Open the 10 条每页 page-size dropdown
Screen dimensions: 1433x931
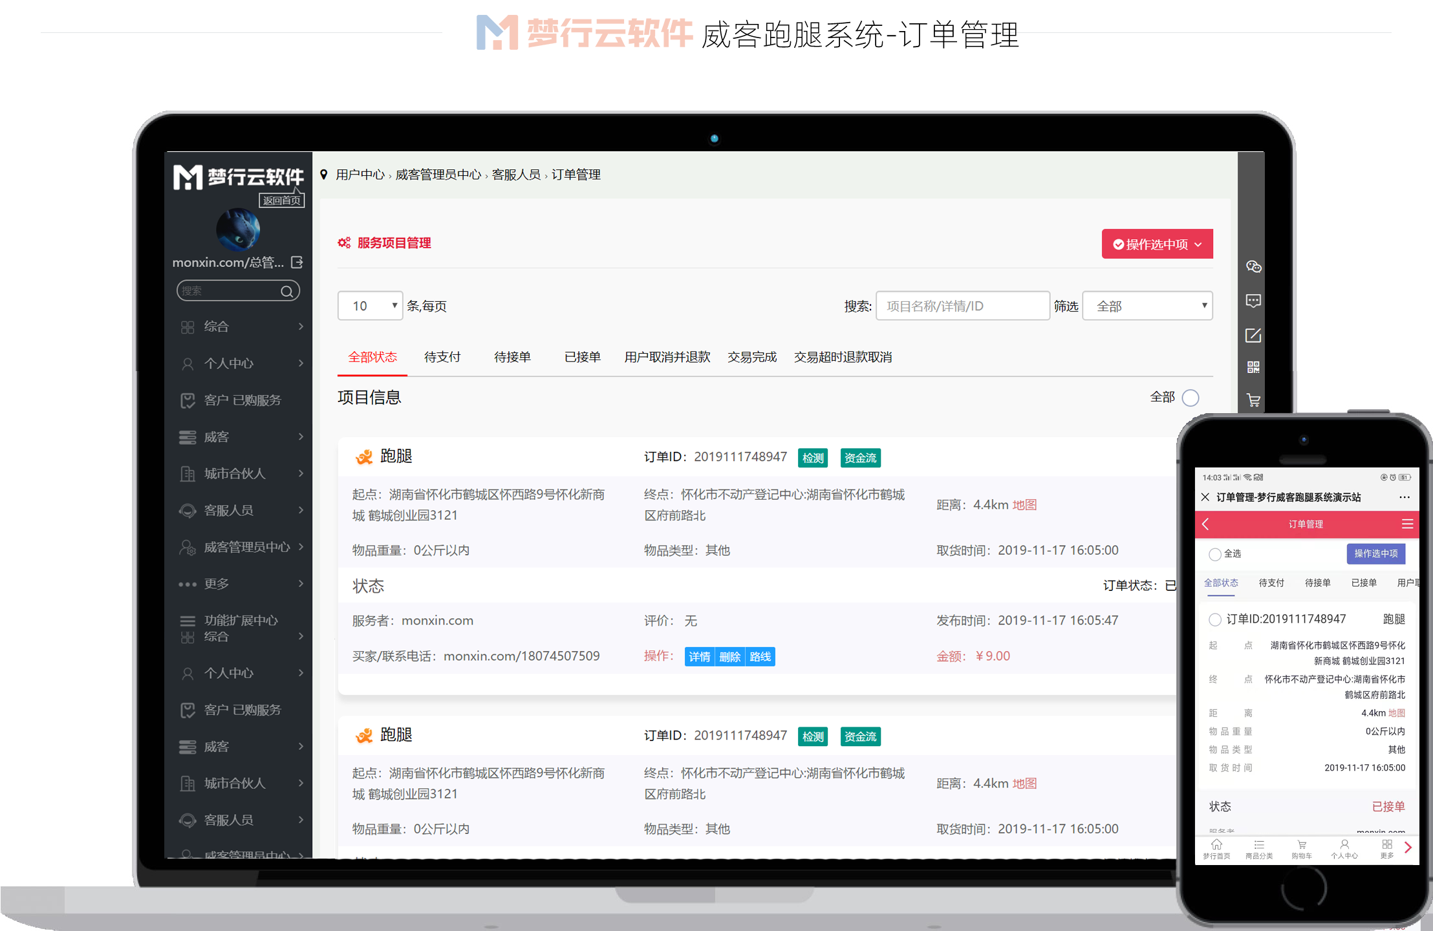pos(370,306)
